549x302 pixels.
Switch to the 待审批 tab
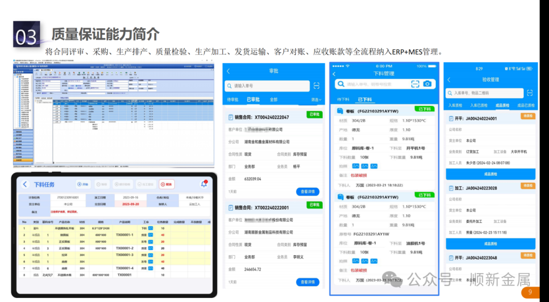coord(233,99)
